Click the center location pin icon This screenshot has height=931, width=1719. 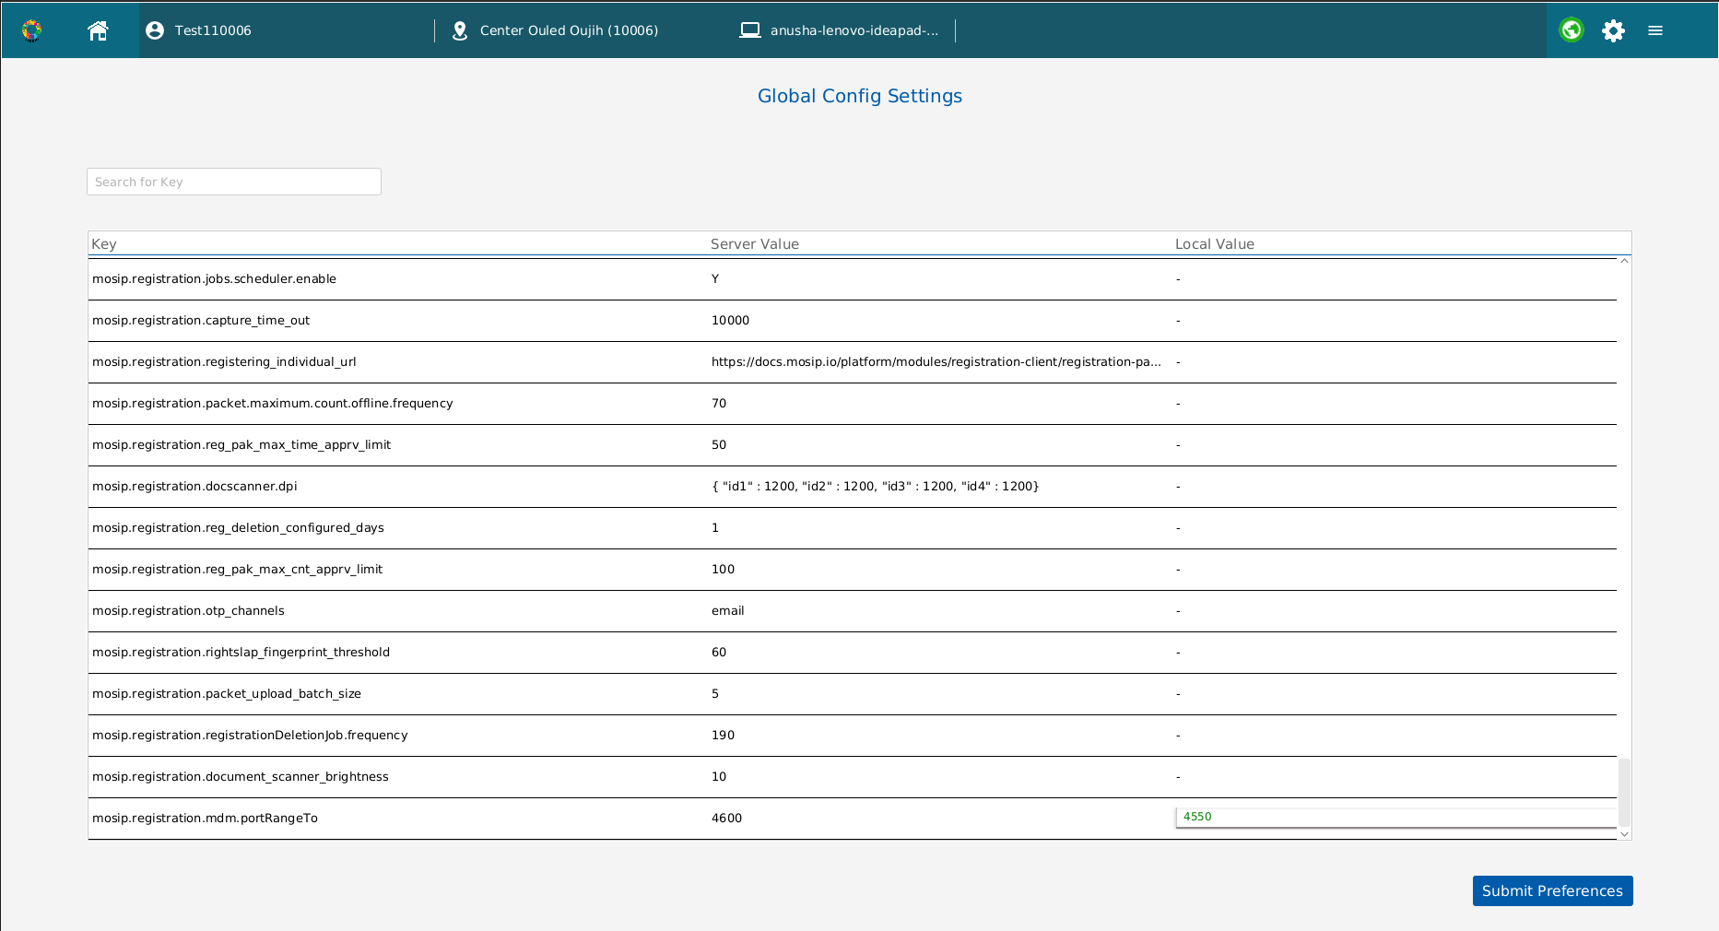coord(459,30)
